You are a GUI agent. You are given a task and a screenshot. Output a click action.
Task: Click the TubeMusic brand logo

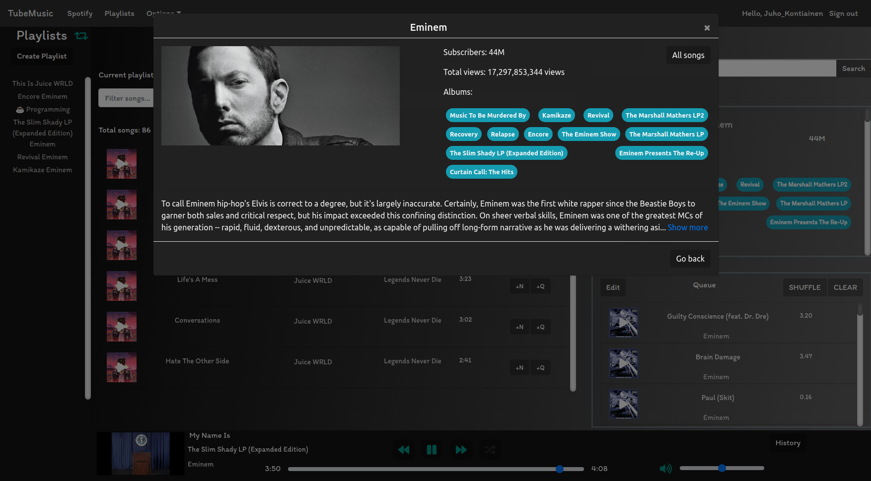click(x=30, y=13)
